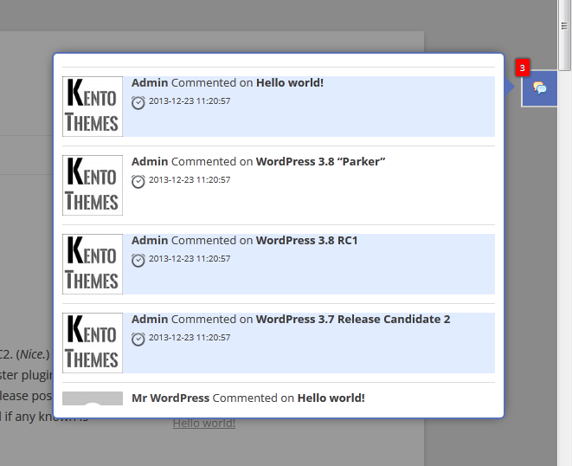This screenshot has height=466, width=572.
Task: Open the Kento Themes avatar beside WordPress 3.7 Release Candidate 2
Action: tap(93, 343)
